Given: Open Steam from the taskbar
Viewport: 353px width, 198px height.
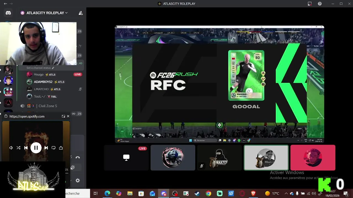Looking at the screenshot, I should tap(197, 194).
